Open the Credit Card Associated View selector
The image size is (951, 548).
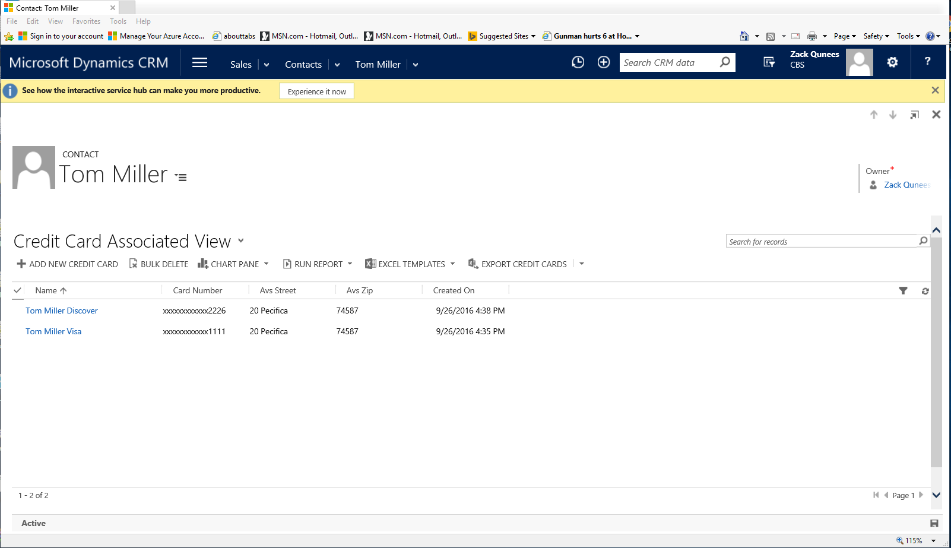click(241, 240)
